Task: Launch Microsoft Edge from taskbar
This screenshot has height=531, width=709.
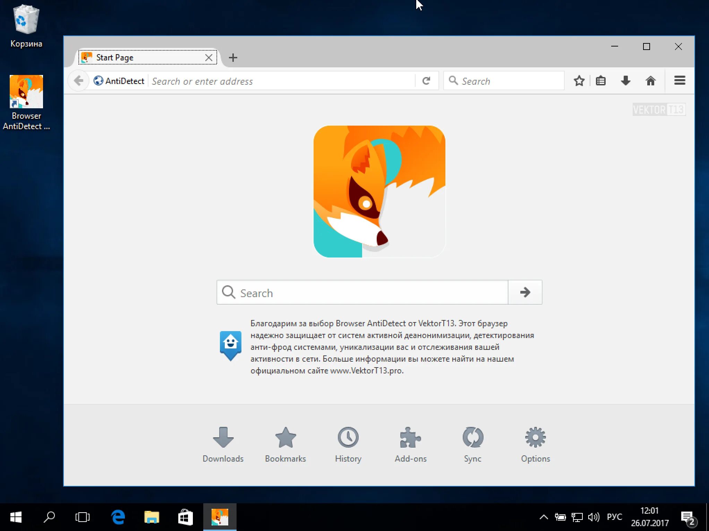Action: (118, 517)
